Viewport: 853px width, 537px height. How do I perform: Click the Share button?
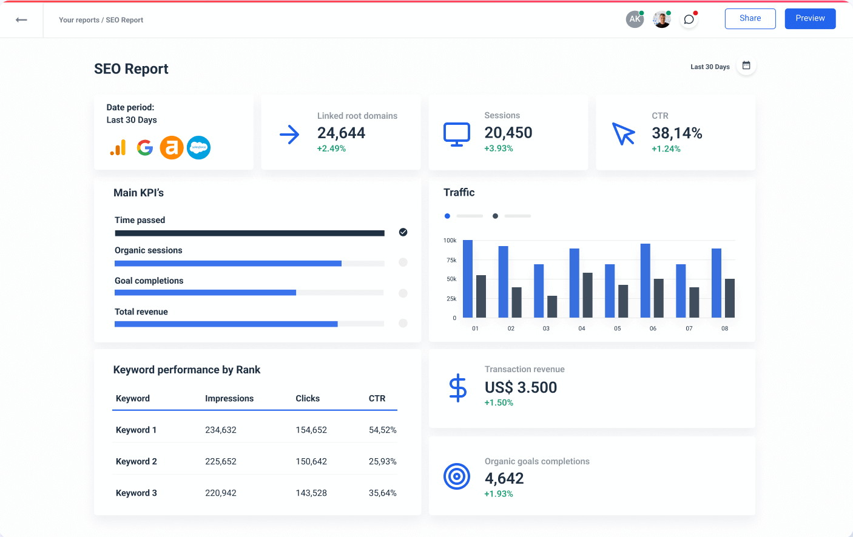point(750,18)
